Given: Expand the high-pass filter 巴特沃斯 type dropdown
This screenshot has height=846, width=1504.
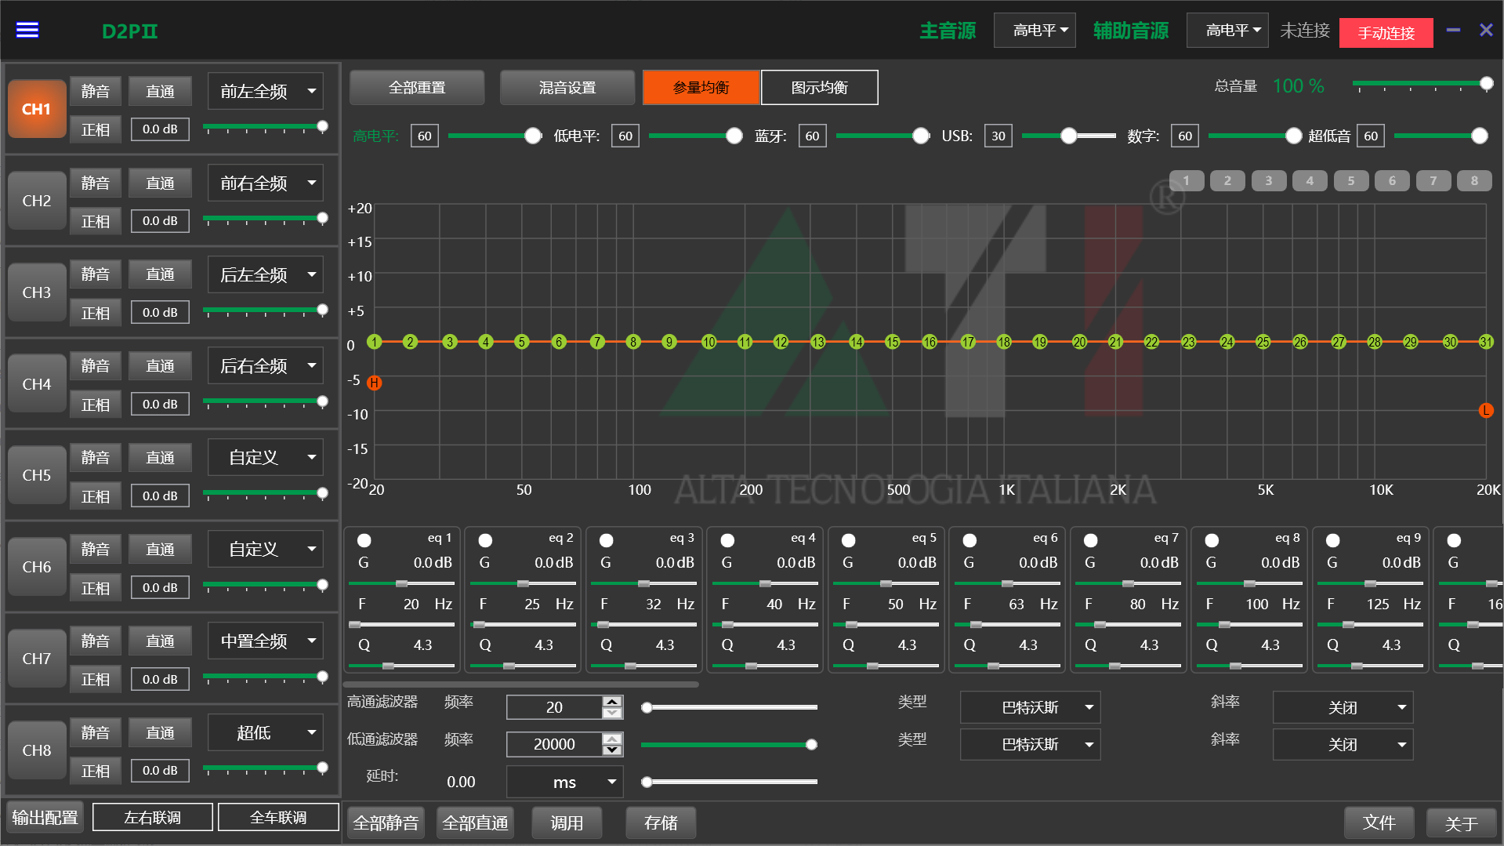Looking at the screenshot, I should click(1030, 708).
